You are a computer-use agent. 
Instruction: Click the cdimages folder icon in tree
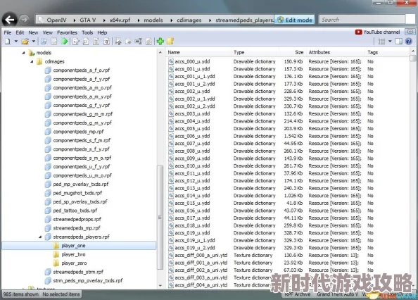(39, 61)
